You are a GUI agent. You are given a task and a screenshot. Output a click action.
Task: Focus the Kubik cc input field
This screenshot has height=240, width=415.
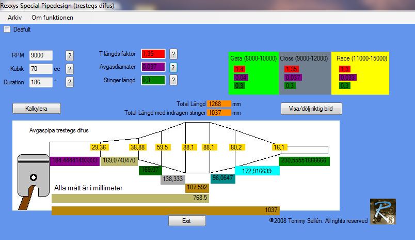tap(41, 69)
